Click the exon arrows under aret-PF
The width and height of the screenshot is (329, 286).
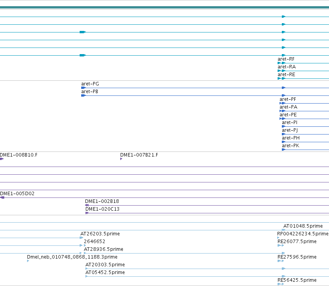click(283, 103)
